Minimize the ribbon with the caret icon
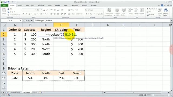This screenshot has width=173, height=97. click(159, 5)
